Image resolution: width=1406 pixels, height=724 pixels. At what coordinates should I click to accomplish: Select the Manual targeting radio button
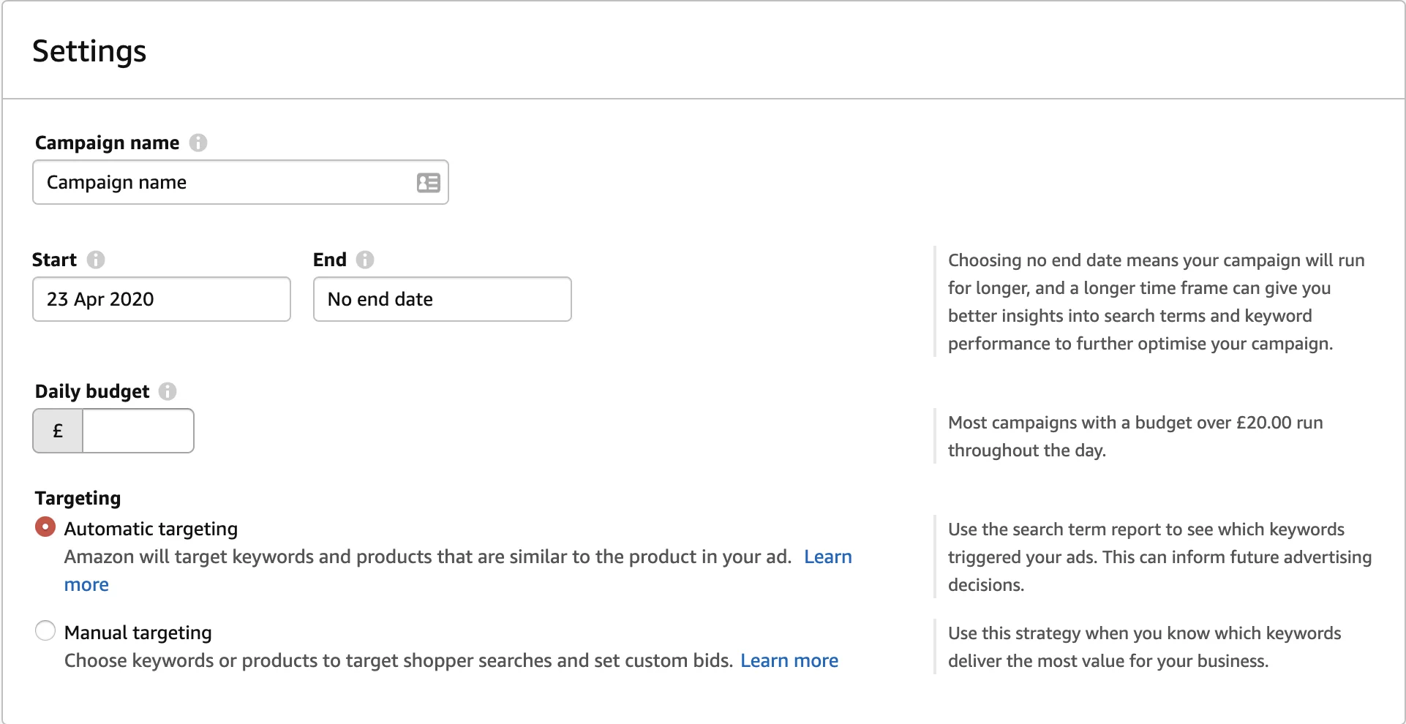45,631
